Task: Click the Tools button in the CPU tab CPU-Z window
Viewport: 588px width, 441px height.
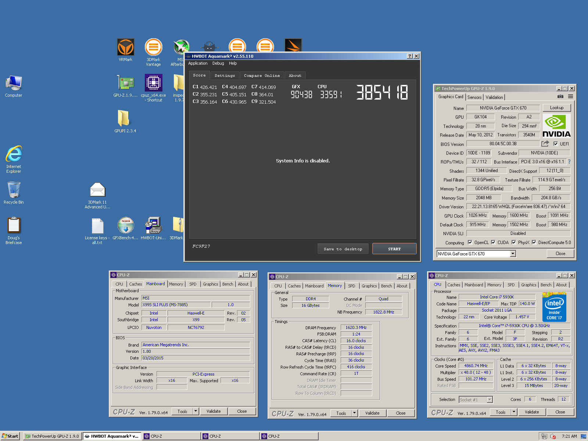Action: pyautogui.click(x=501, y=412)
